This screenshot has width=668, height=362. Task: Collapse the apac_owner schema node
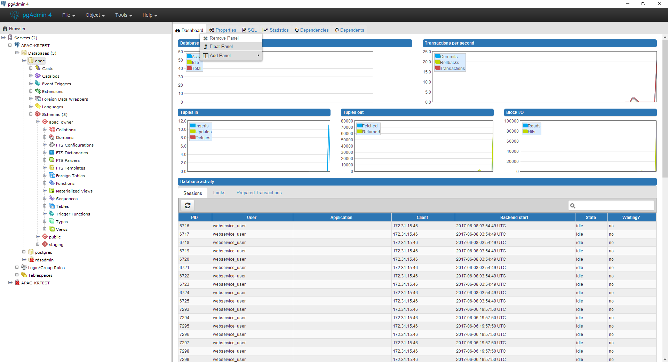[x=38, y=122]
